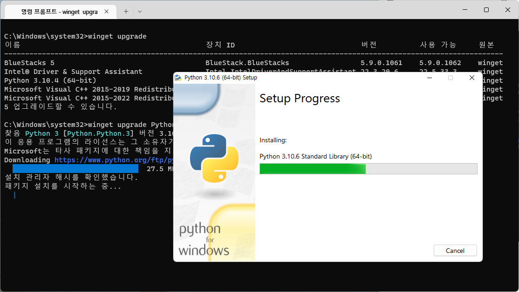Viewport: 519px width, 292px height.
Task: Click the python.org download link in terminal
Action: point(114,160)
